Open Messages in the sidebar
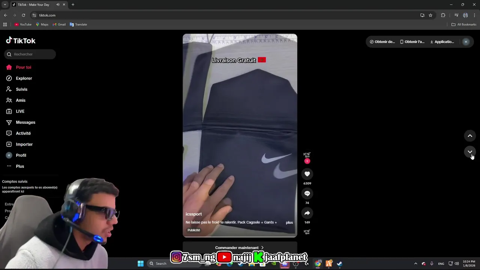The height and width of the screenshot is (270, 480). (x=21, y=122)
